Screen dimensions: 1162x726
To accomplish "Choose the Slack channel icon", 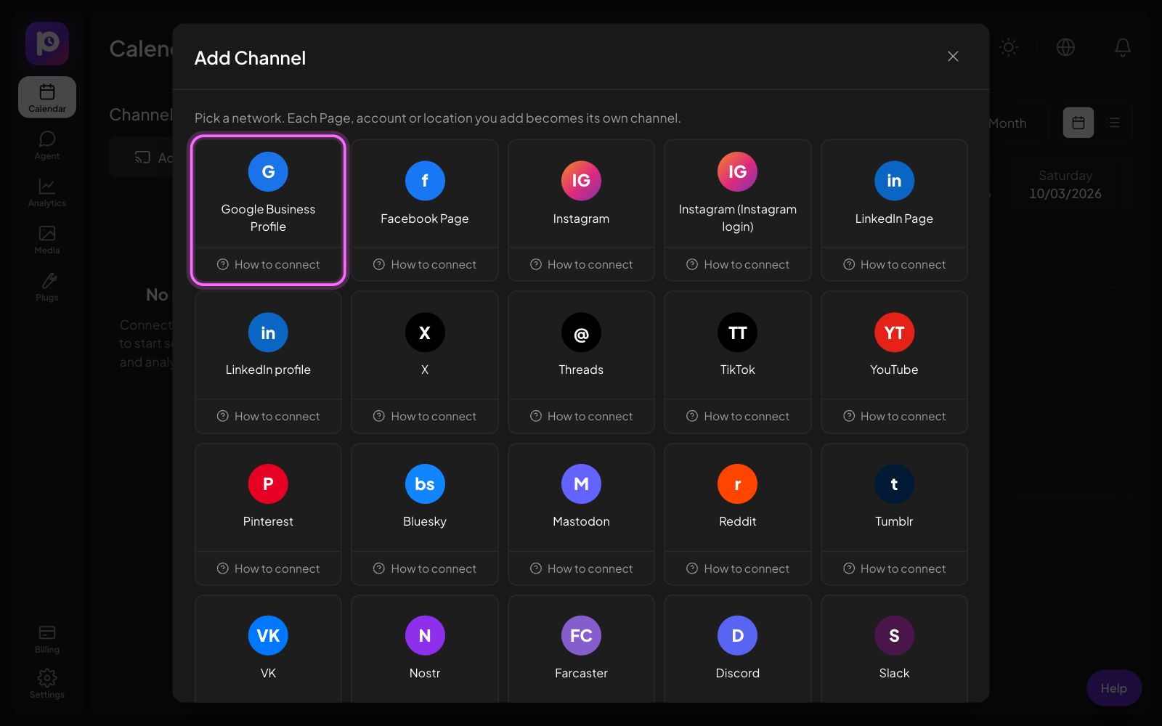I will [894, 636].
